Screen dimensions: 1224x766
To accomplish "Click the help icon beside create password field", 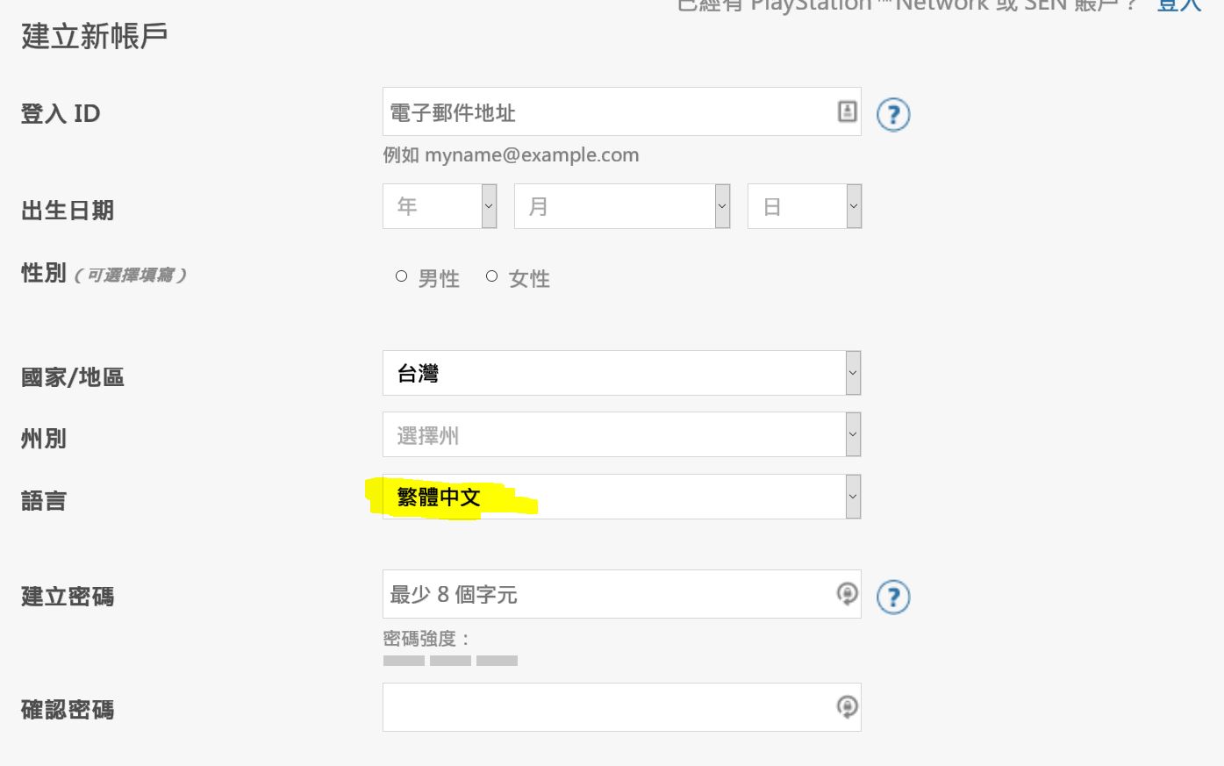I will click(x=893, y=597).
